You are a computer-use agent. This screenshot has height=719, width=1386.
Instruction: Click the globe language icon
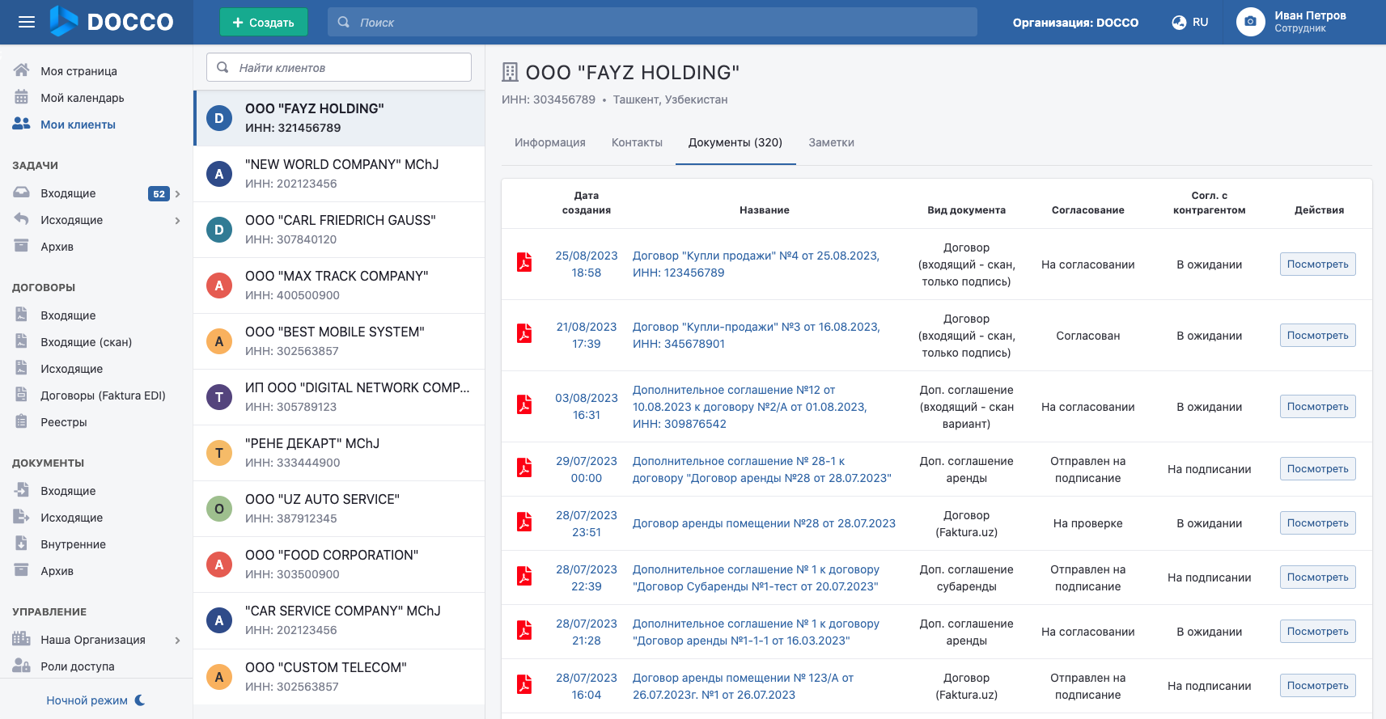pyautogui.click(x=1179, y=23)
